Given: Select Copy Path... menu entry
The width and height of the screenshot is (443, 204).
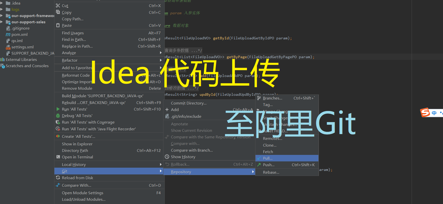Looking at the screenshot, I should click(x=109, y=19).
